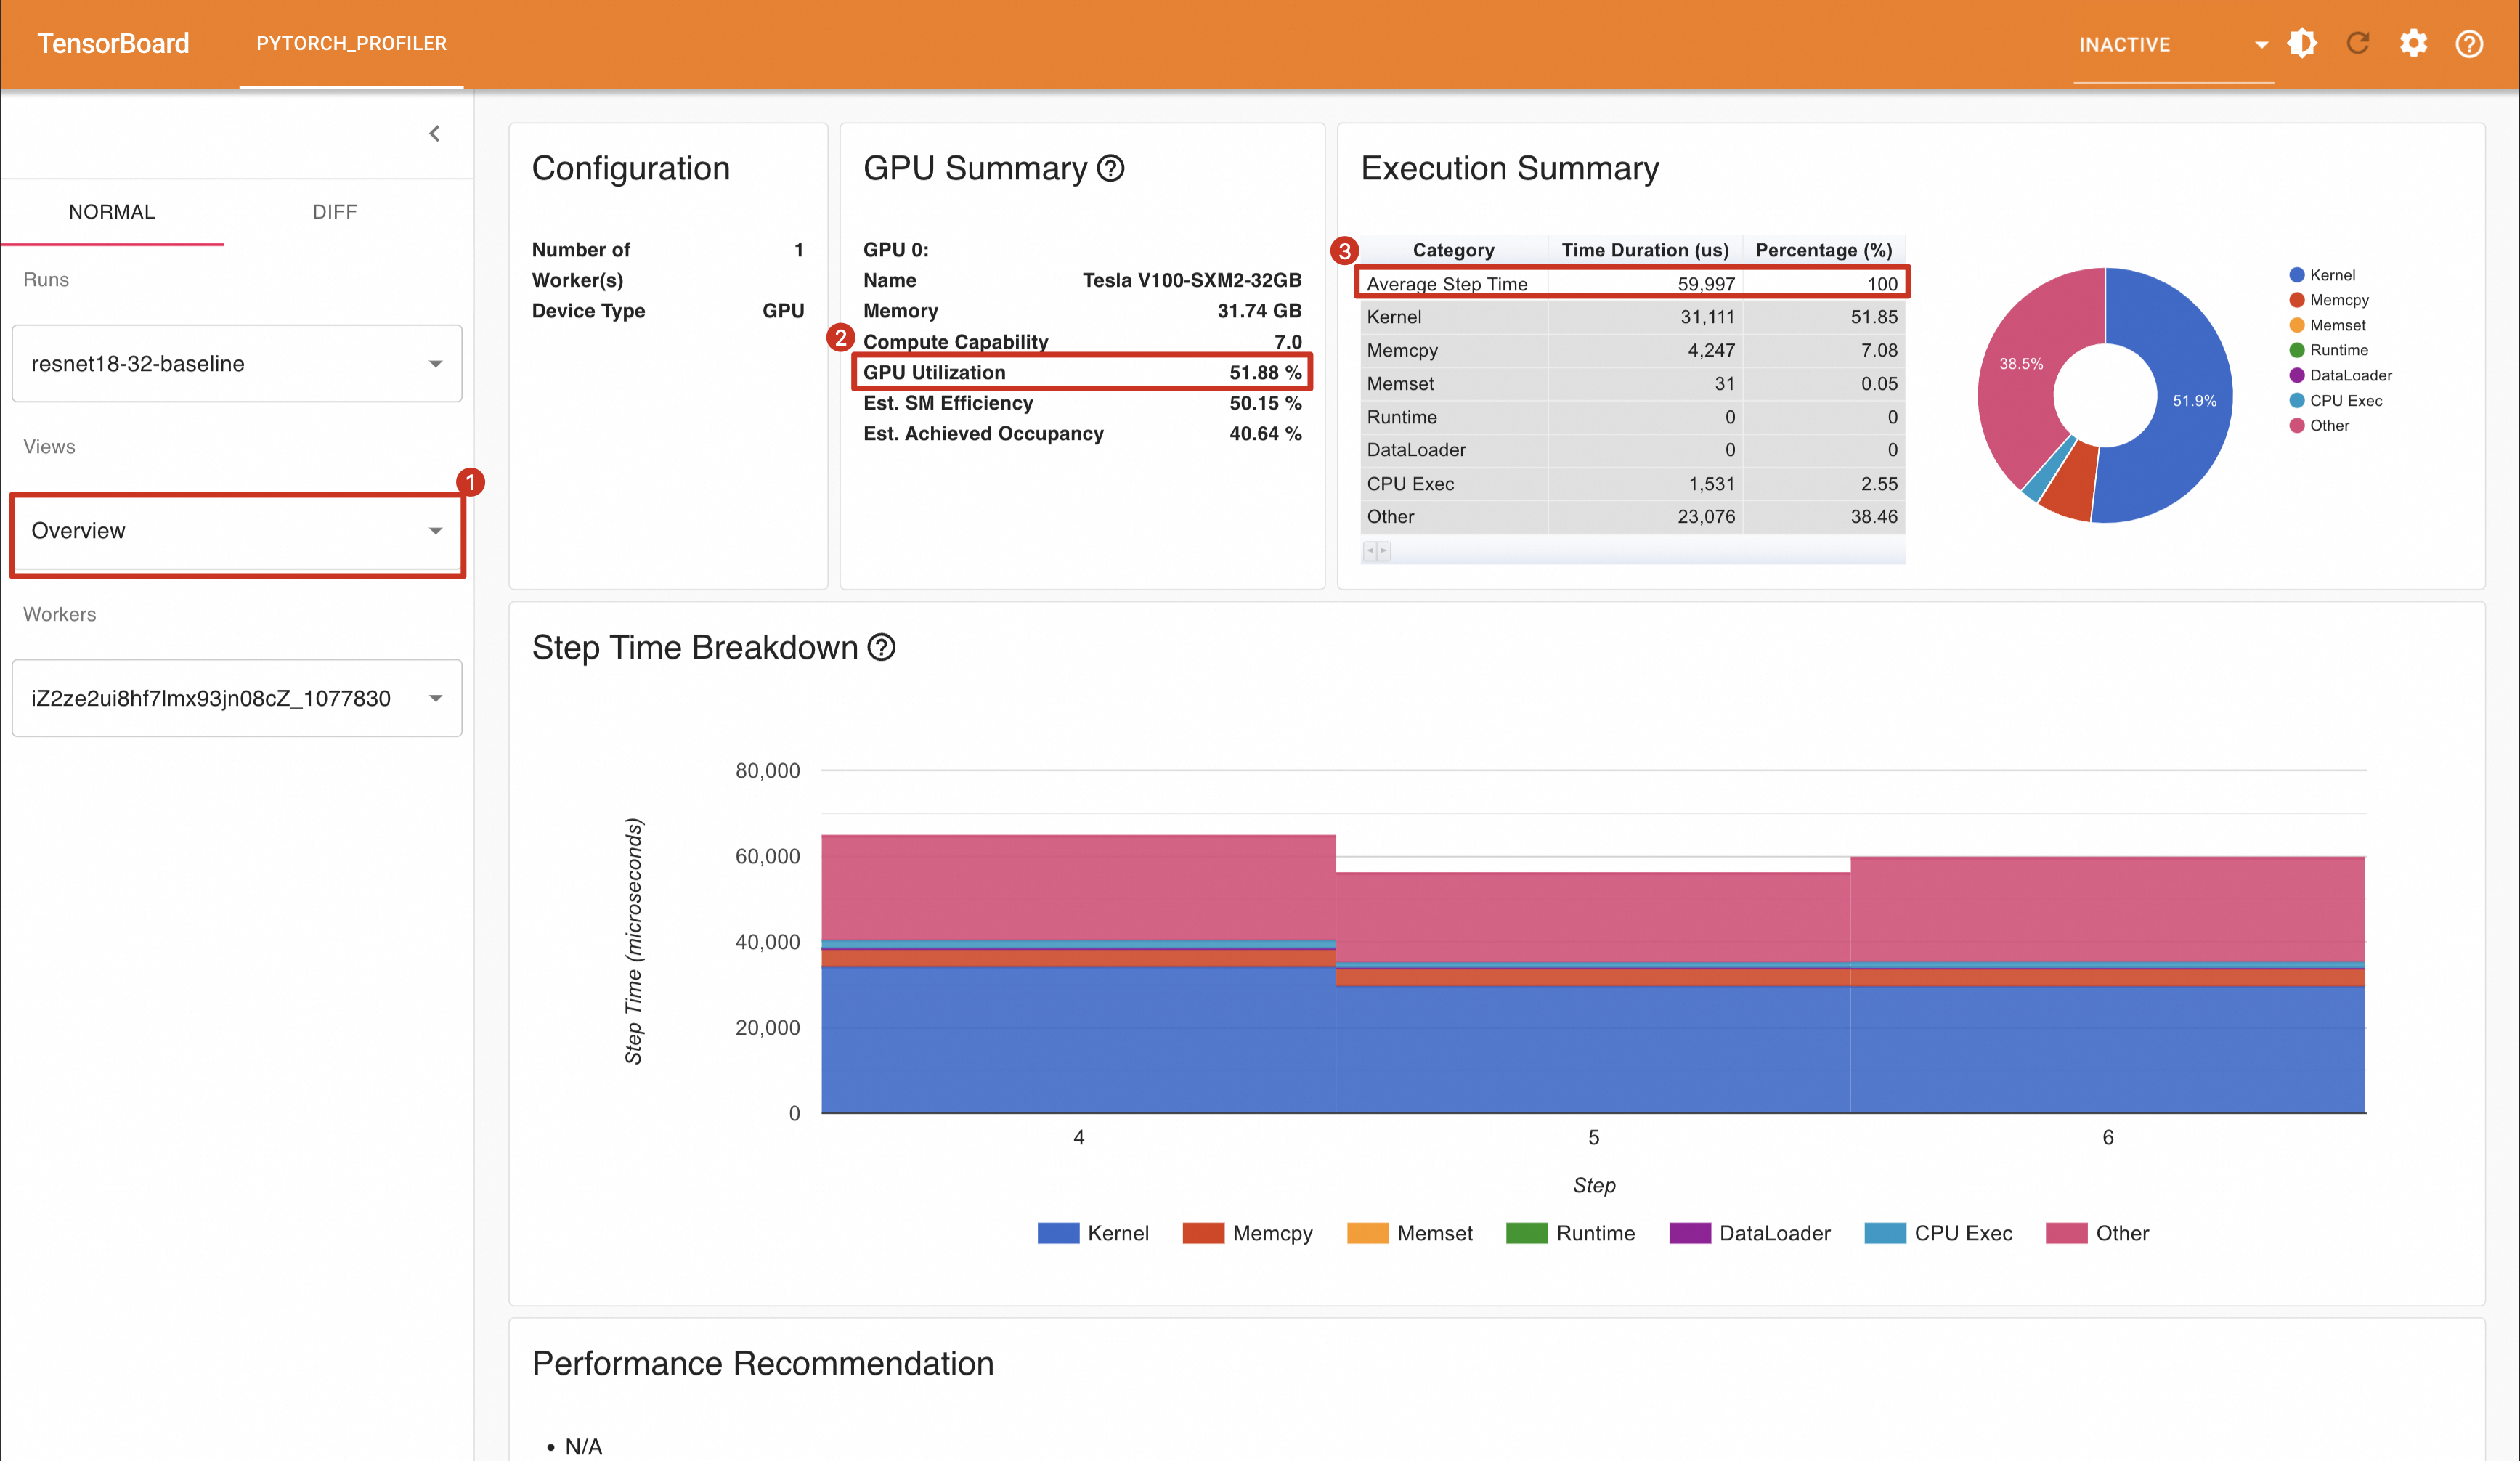The height and width of the screenshot is (1461, 2520).
Task: Collapse the sidebar with the left chevron
Action: 435,133
